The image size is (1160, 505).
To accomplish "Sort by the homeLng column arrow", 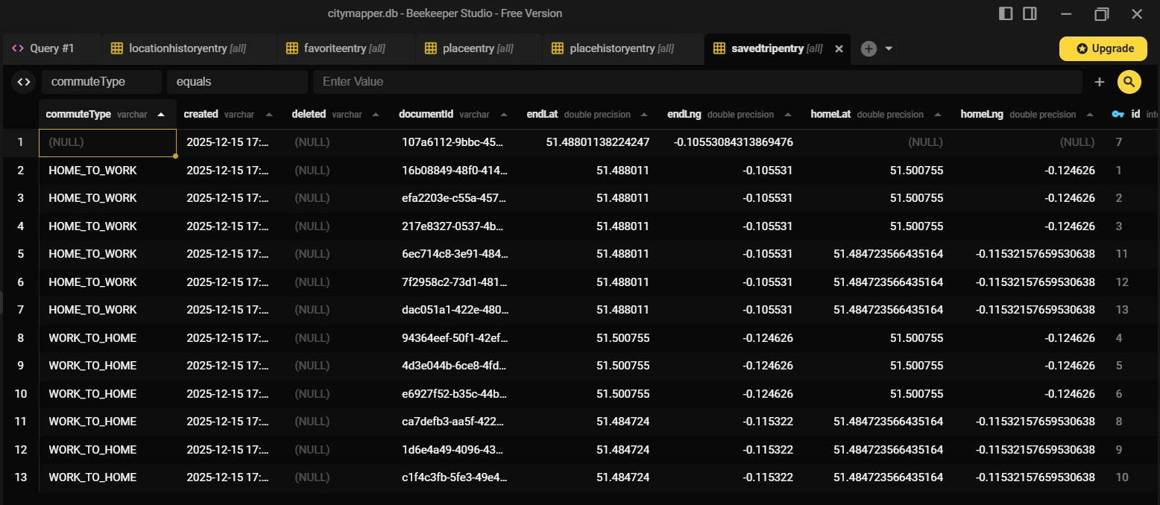I will [1091, 115].
